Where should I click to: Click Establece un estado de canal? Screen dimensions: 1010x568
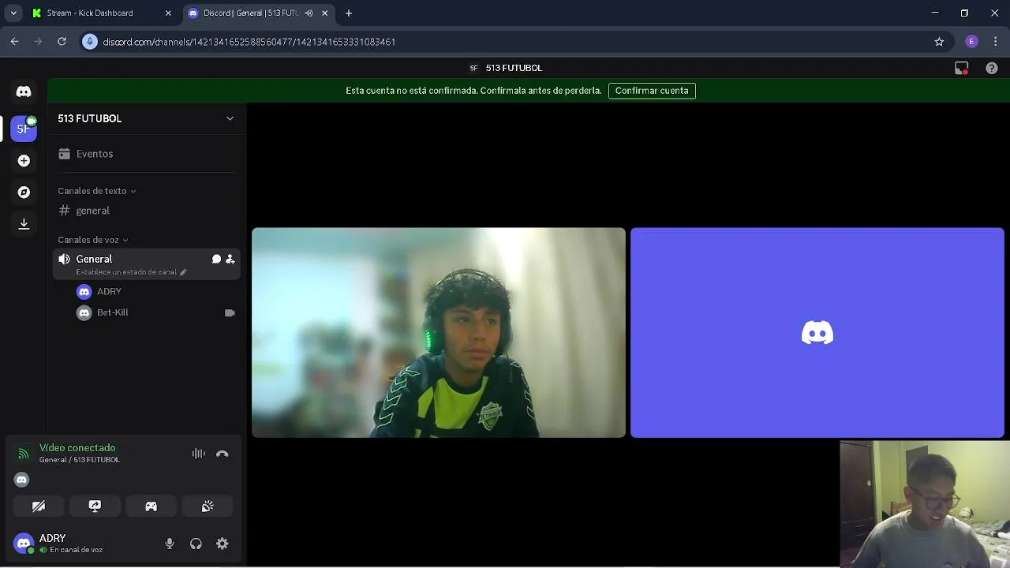tap(126, 272)
